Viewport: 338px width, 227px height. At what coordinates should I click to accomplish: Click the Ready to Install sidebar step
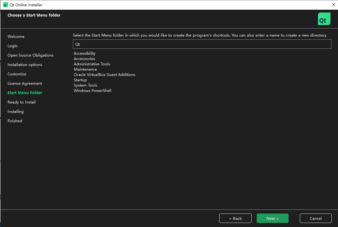coord(22,102)
